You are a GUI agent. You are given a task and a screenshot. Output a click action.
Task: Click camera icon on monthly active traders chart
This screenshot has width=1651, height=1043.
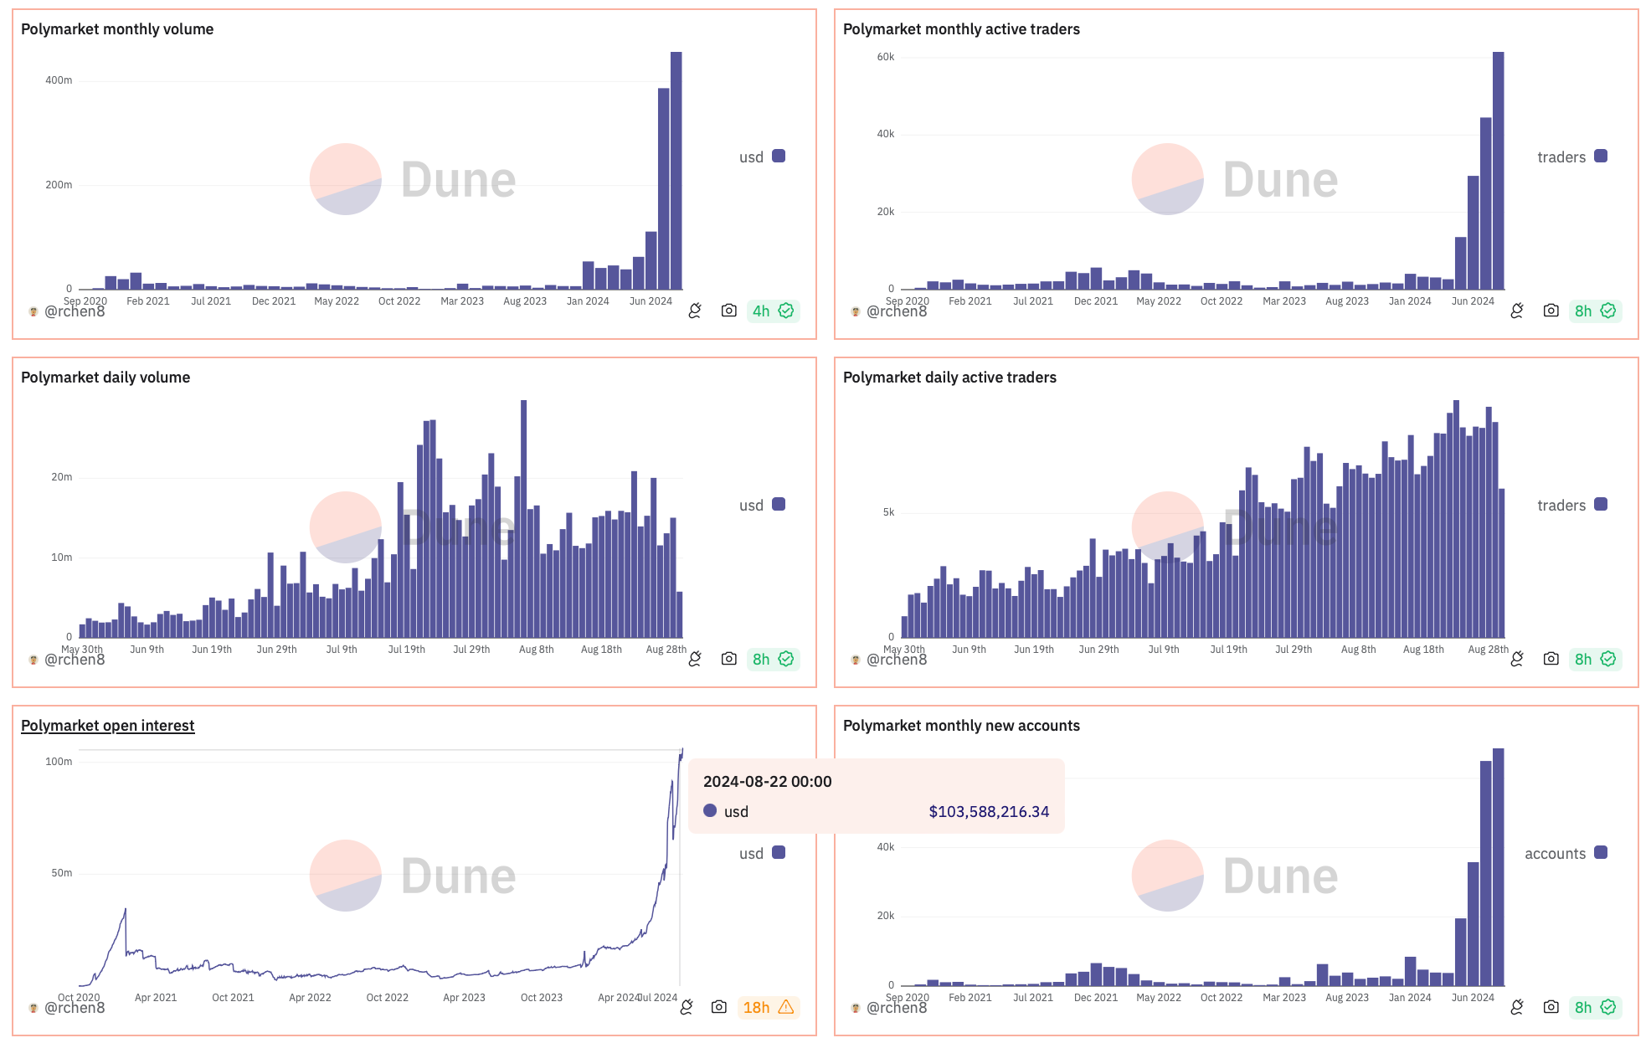point(1551,311)
